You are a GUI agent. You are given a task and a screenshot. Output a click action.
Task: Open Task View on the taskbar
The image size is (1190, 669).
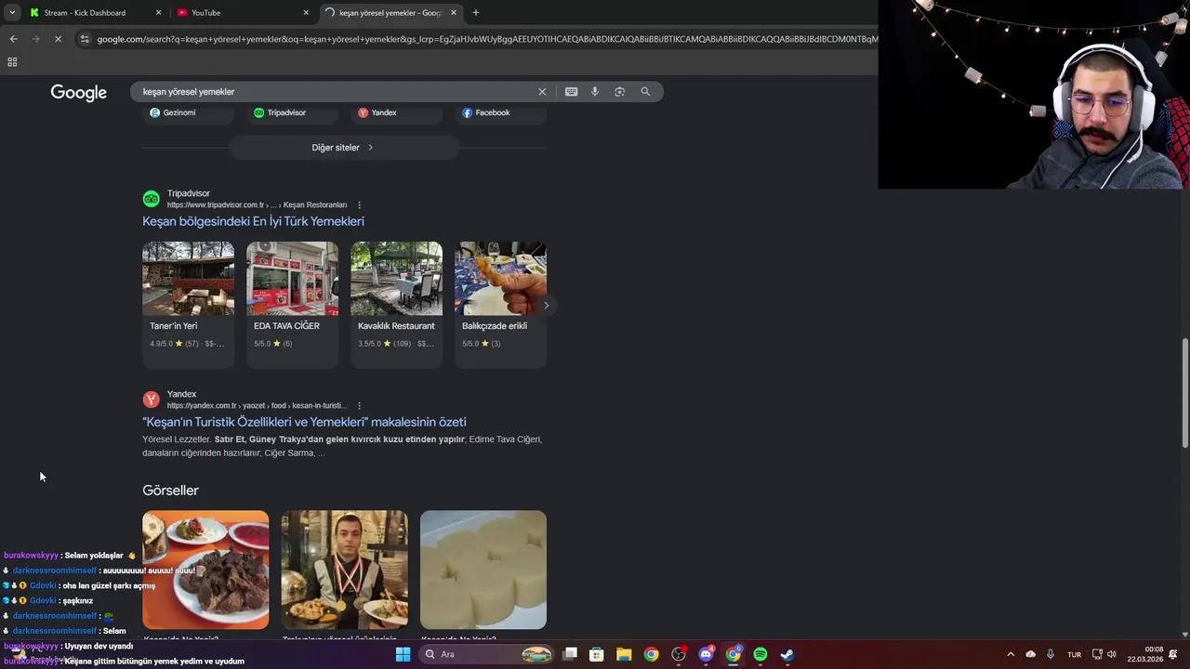coord(570,654)
